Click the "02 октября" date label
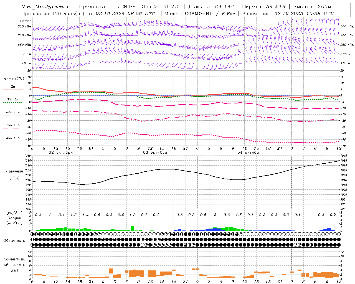 click(61, 153)
